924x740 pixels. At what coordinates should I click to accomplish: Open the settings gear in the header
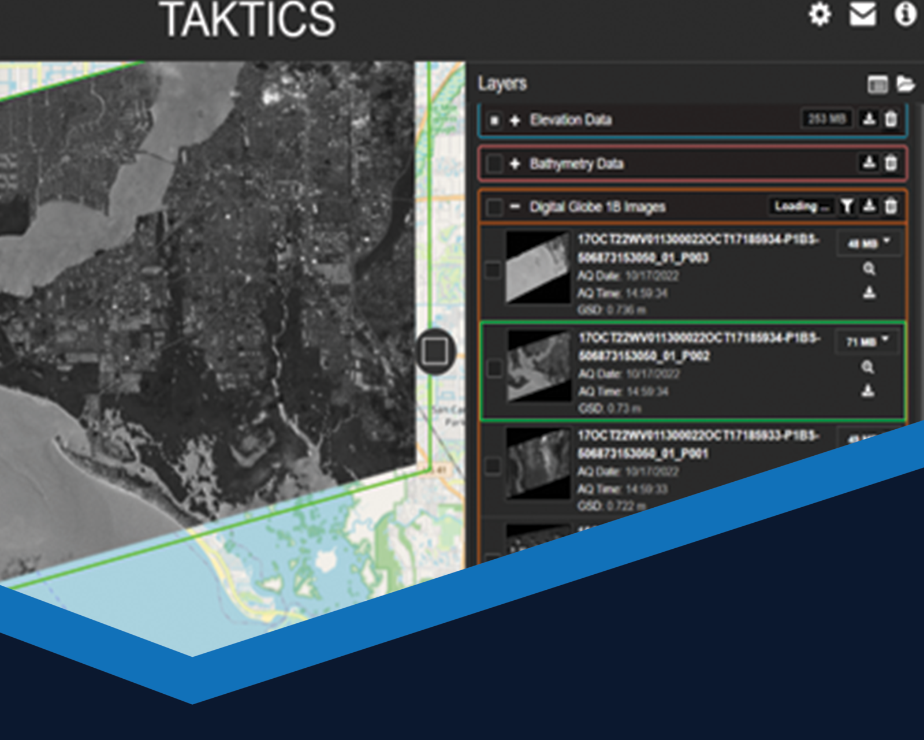[819, 14]
